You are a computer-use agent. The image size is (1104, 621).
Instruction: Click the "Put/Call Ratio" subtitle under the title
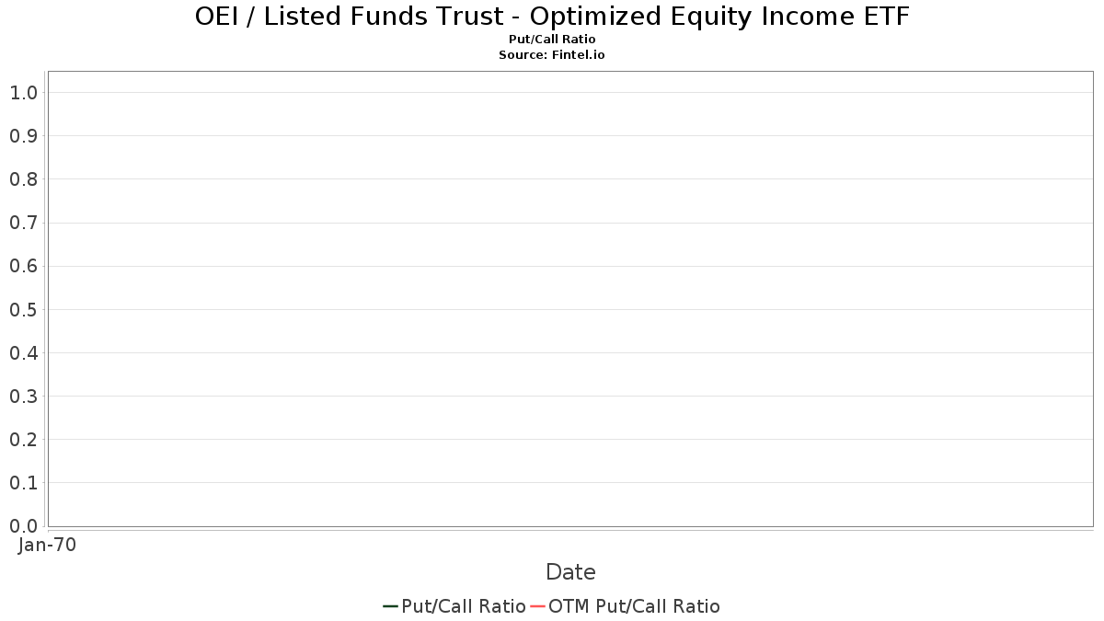pos(552,40)
